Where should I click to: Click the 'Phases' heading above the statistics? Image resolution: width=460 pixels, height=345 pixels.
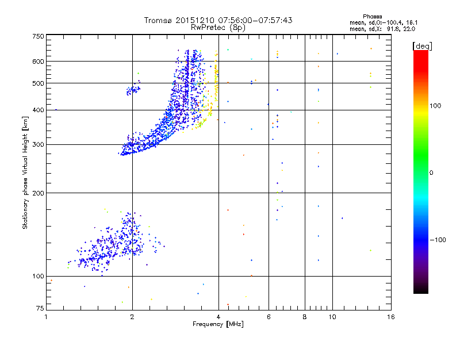coord(372,17)
